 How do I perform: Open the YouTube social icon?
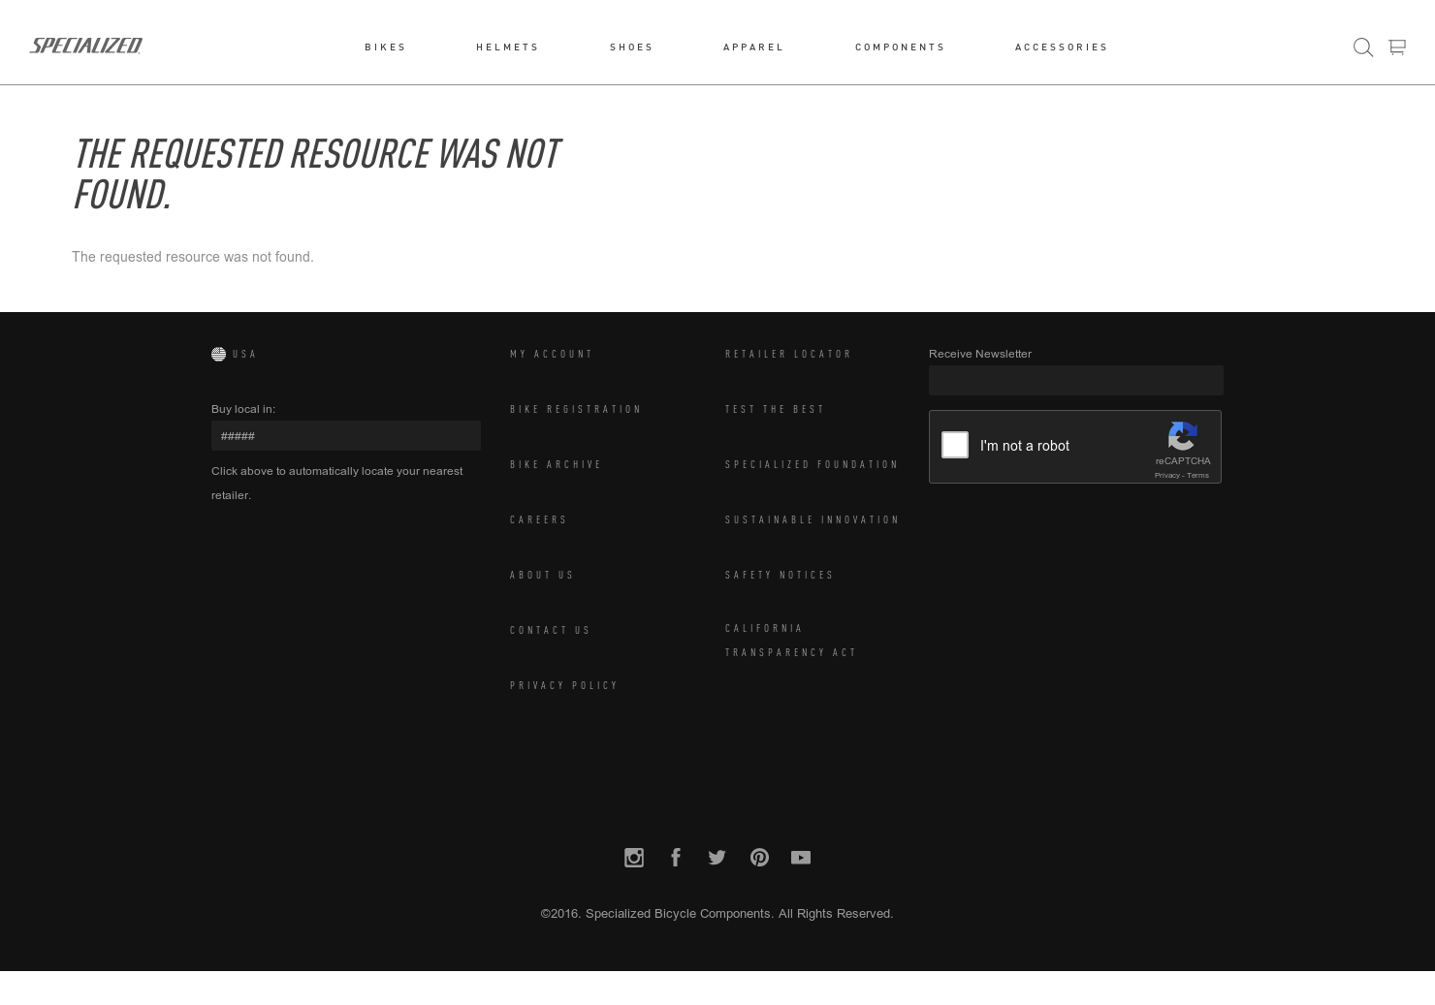pyautogui.click(x=801, y=858)
